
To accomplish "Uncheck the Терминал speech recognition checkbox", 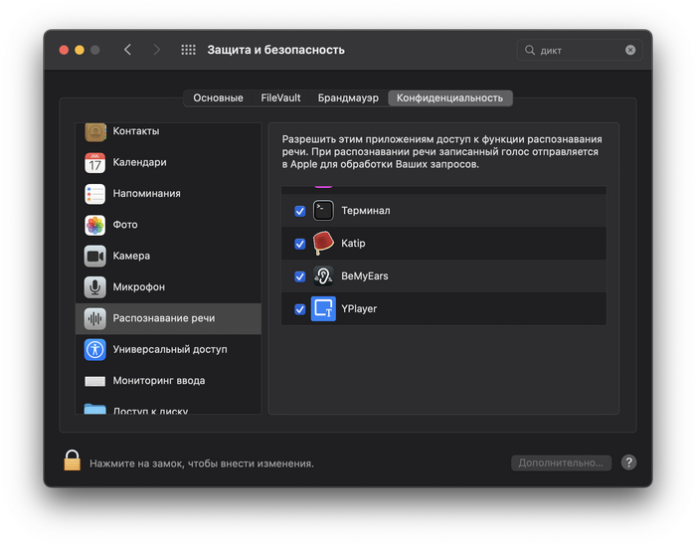I will pyautogui.click(x=300, y=211).
